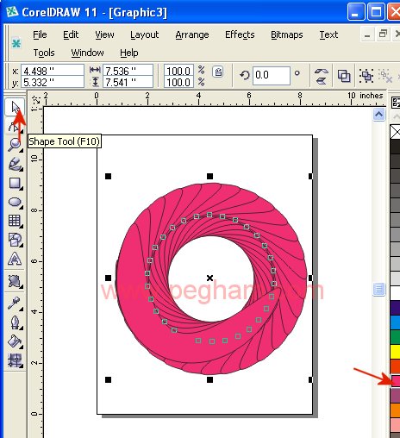Click the vertical scale percent field
The width and height of the screenshot is (400, 438).
click(x=178, y=82)
